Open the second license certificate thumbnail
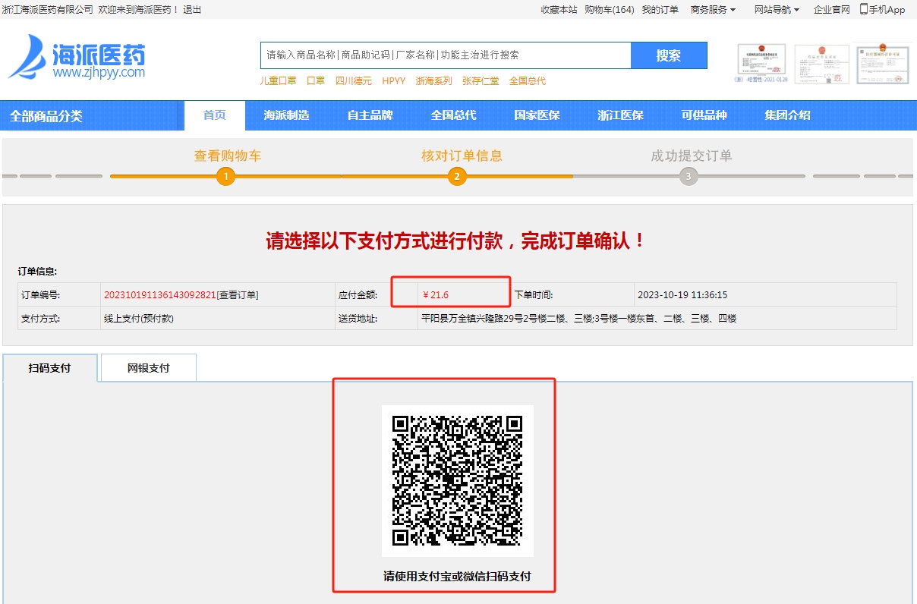This screenshot has height=604, width=917. click(821, 63)
